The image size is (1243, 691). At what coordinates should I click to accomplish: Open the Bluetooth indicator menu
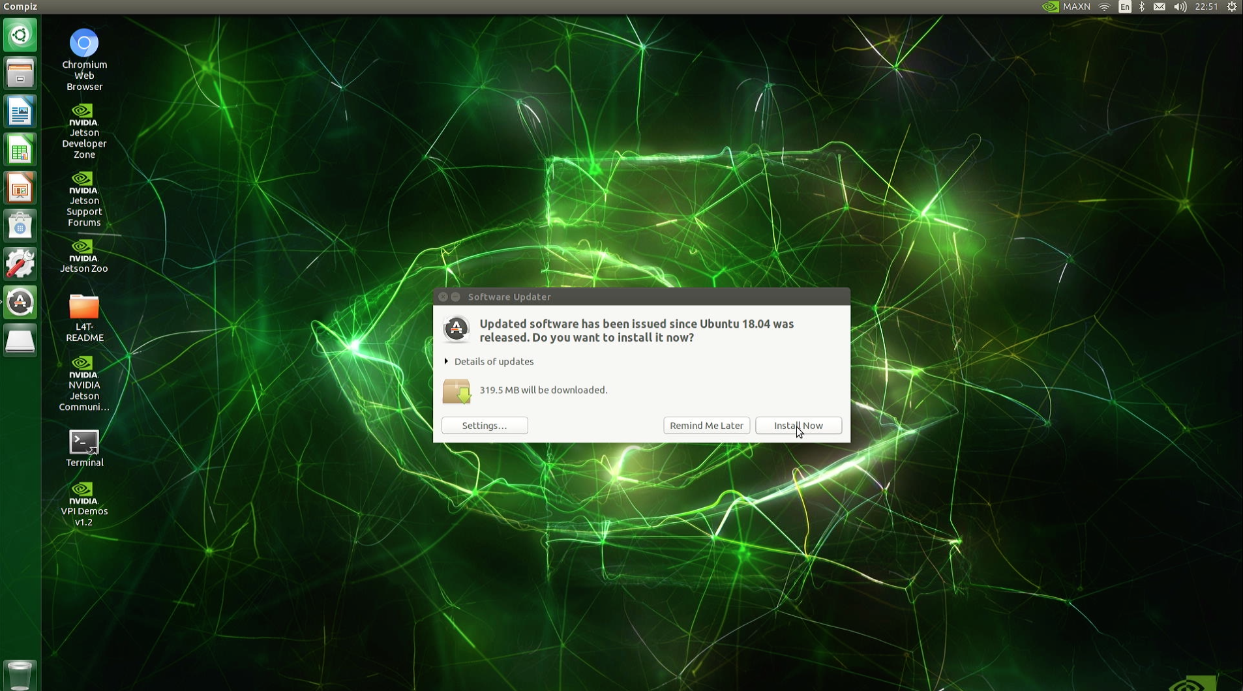(1141, 7)
